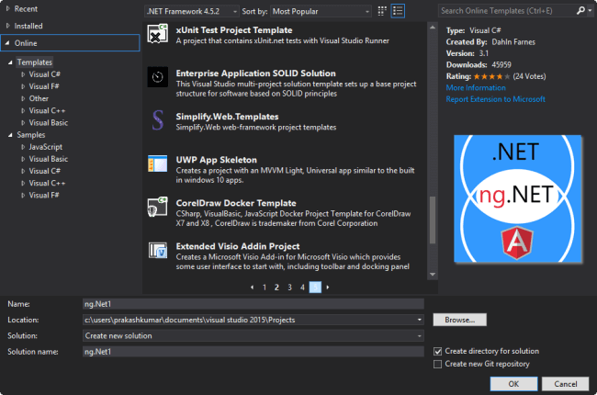Screen dimensions: 597x395
Task: Click the ng.NET template preview image
Action: tap(517, 198)
